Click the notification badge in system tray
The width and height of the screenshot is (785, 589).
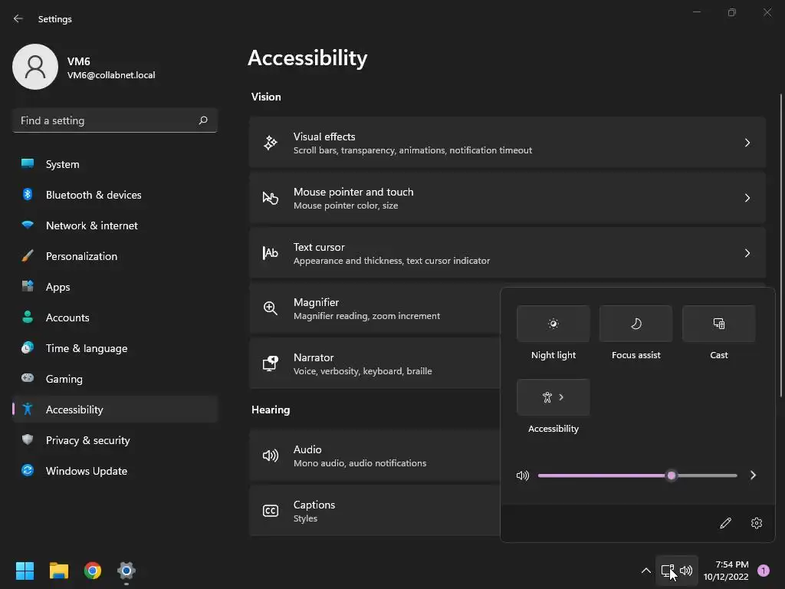pyautogui.click(x=764, y=571)
